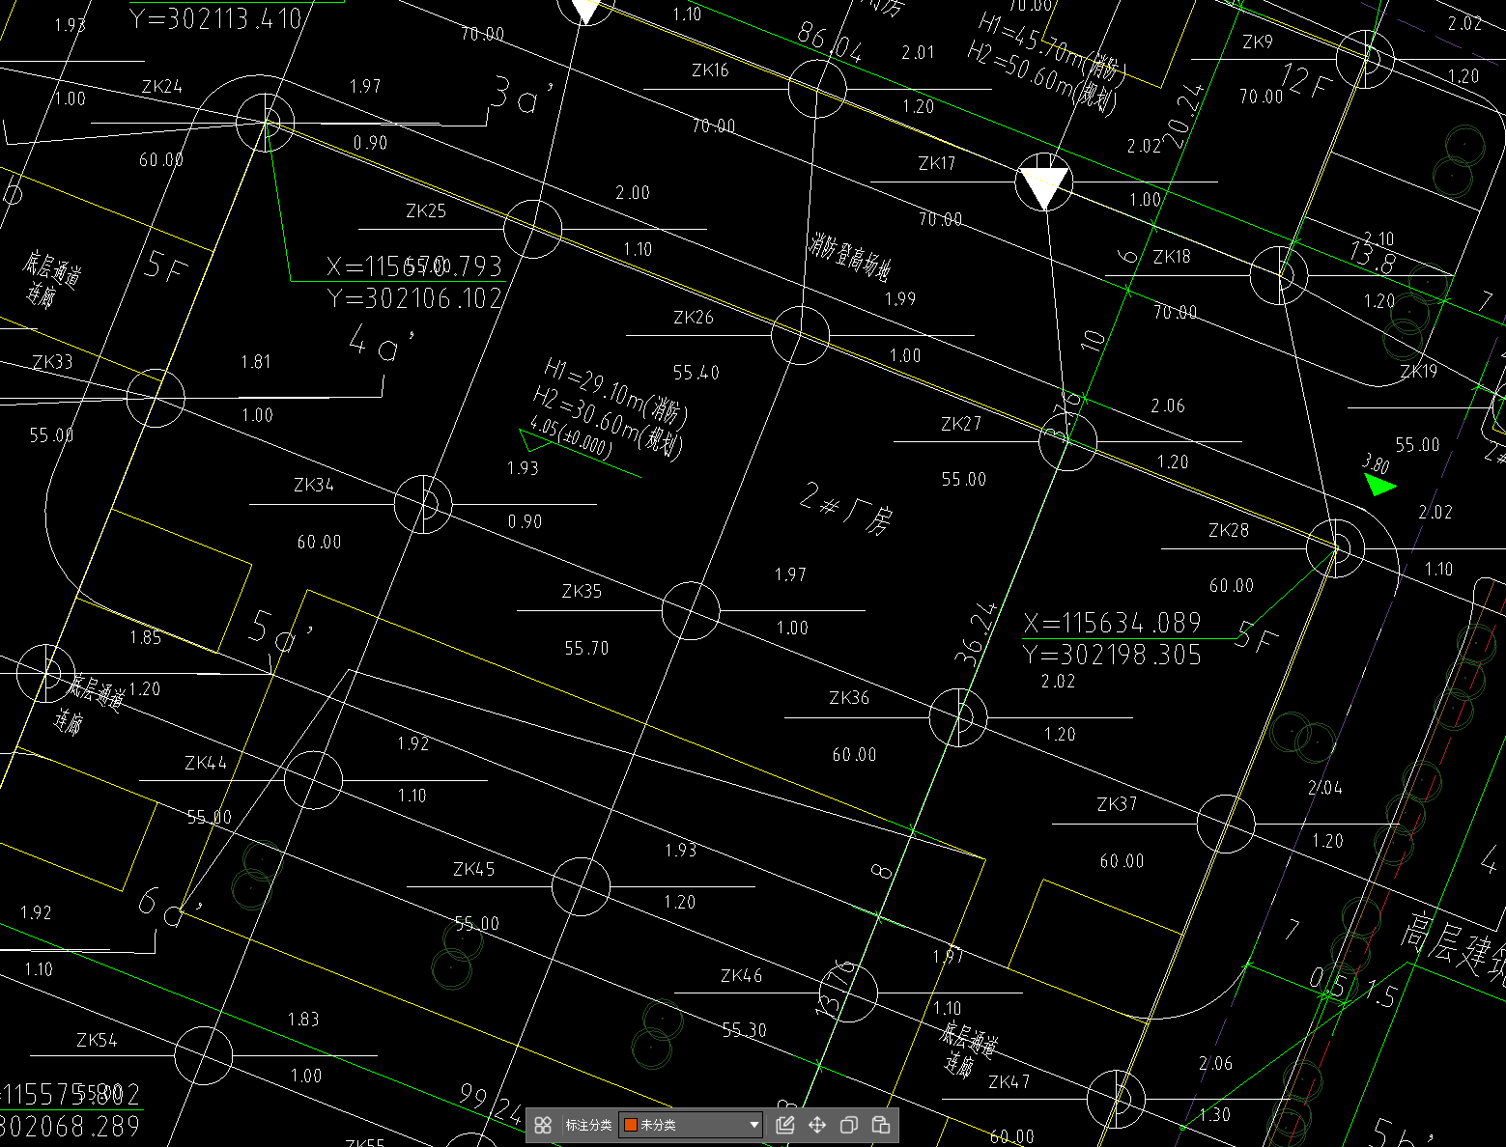Select the ZK18 borehole label
The height and width of the screenshot is (1147, 1506).
[1172, 256]
